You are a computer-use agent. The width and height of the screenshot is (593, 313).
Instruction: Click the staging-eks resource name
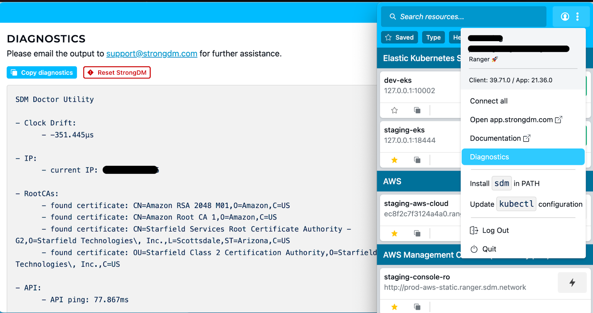pos(404,130)
